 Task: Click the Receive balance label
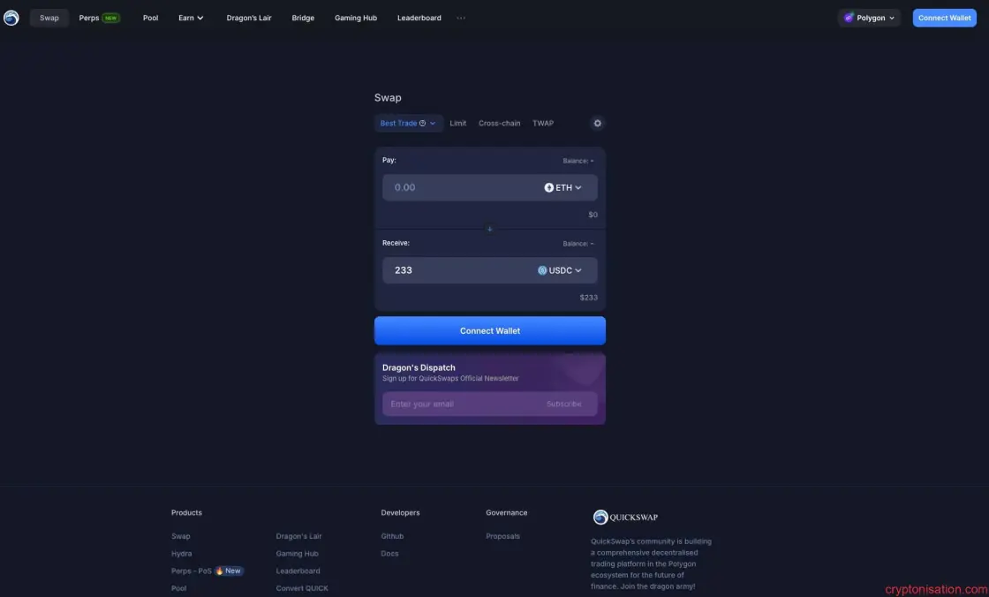[x=578, y=244]
